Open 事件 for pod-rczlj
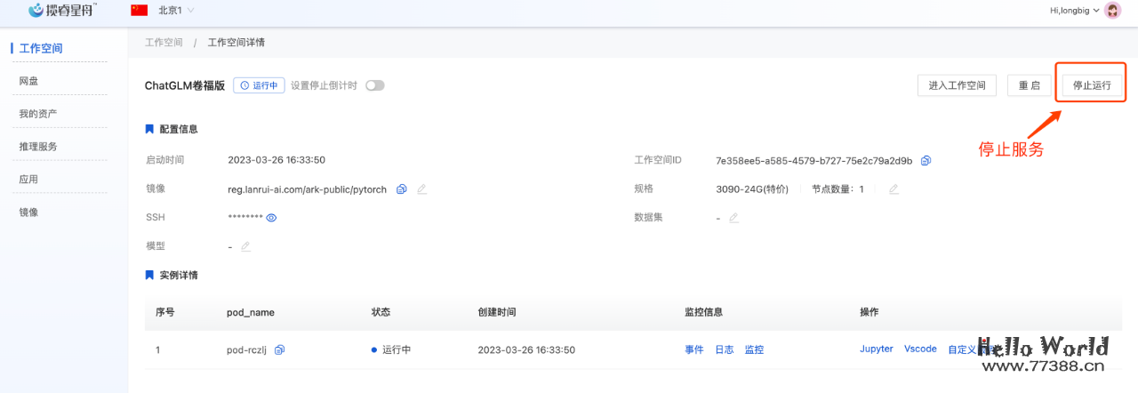The width and height of the screenshot is (1138, 393). pos(694,349)
